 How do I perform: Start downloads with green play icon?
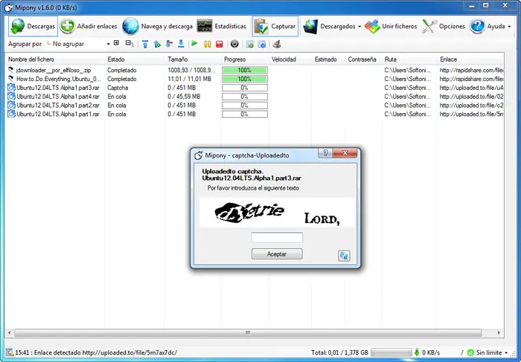pos(195,43)
